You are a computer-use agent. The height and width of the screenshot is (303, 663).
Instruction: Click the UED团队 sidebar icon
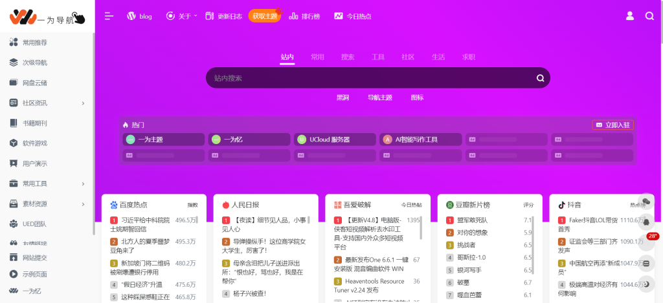(14, 224)
